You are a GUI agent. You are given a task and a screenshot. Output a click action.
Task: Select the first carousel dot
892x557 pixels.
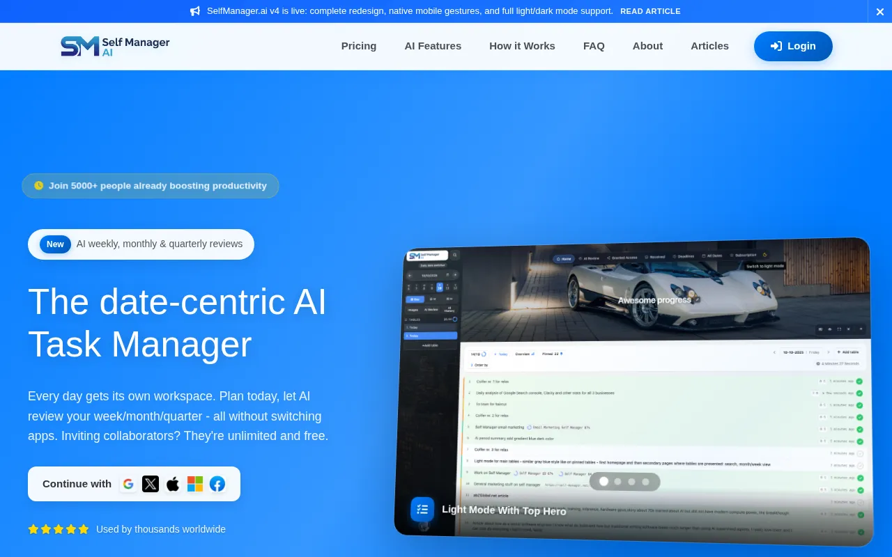pos(603,481)
